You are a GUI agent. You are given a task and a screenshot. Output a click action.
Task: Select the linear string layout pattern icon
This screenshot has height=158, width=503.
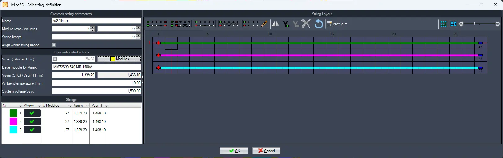(157, 24)
